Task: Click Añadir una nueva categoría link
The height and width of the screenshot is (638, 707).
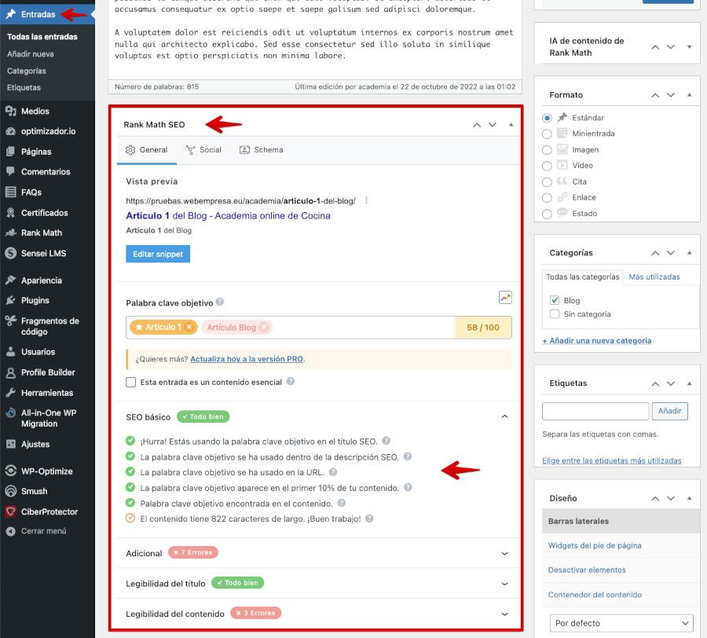Action: point(596,340)
